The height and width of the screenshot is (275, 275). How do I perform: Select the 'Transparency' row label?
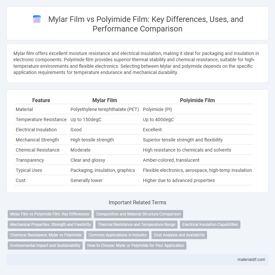[x=30, y=160]
